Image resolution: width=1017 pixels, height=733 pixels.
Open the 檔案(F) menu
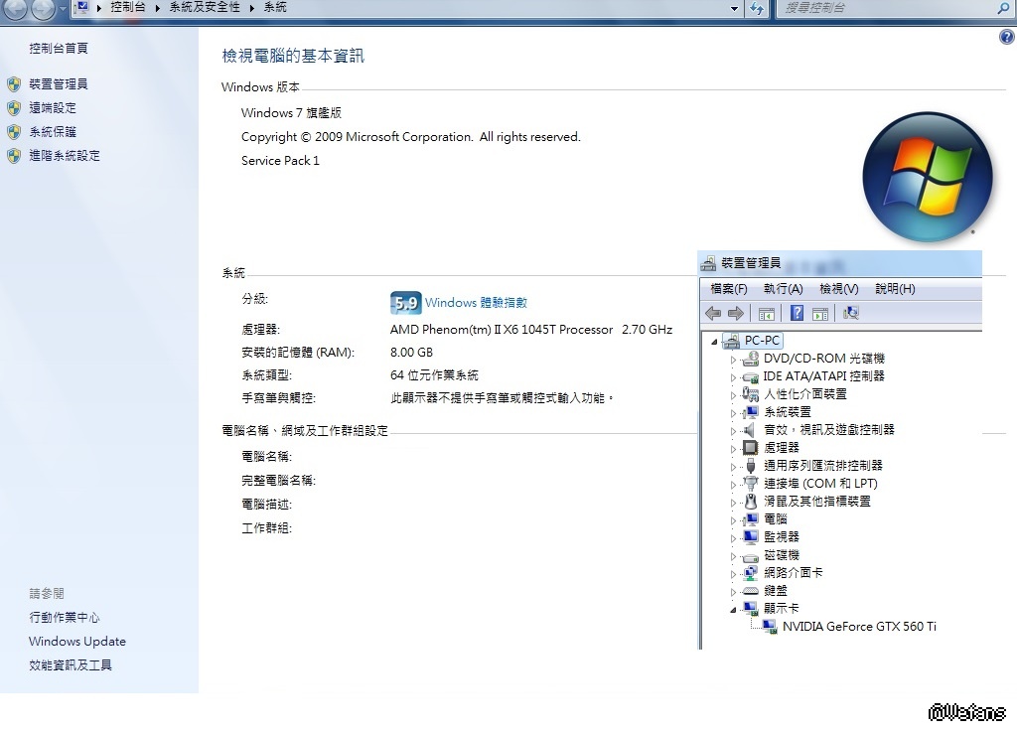click(729, 289)
